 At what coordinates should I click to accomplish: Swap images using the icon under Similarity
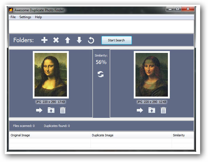[101, 74]
